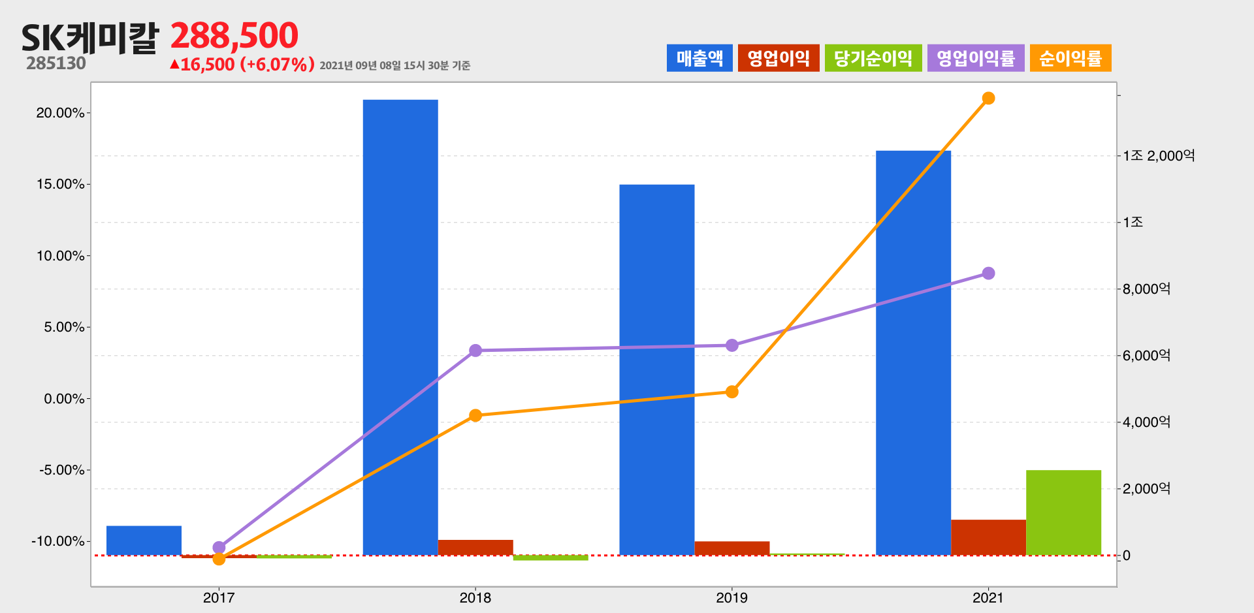The width and height of the screenshot is (1254, 613).
Task: Toggle the 순이익률 legend line
Action: 1070,58
